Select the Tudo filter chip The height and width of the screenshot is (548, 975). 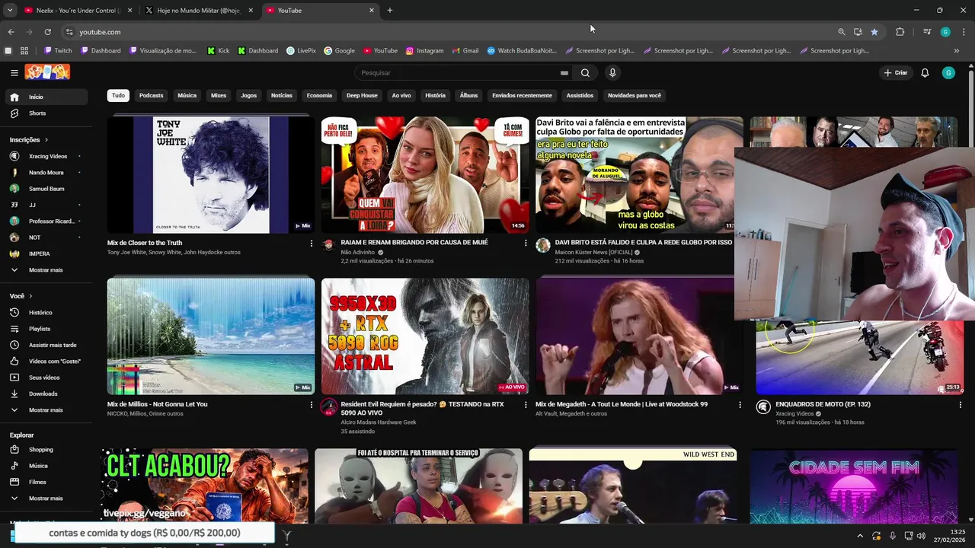pyautogui.click(x=118, y=96)
